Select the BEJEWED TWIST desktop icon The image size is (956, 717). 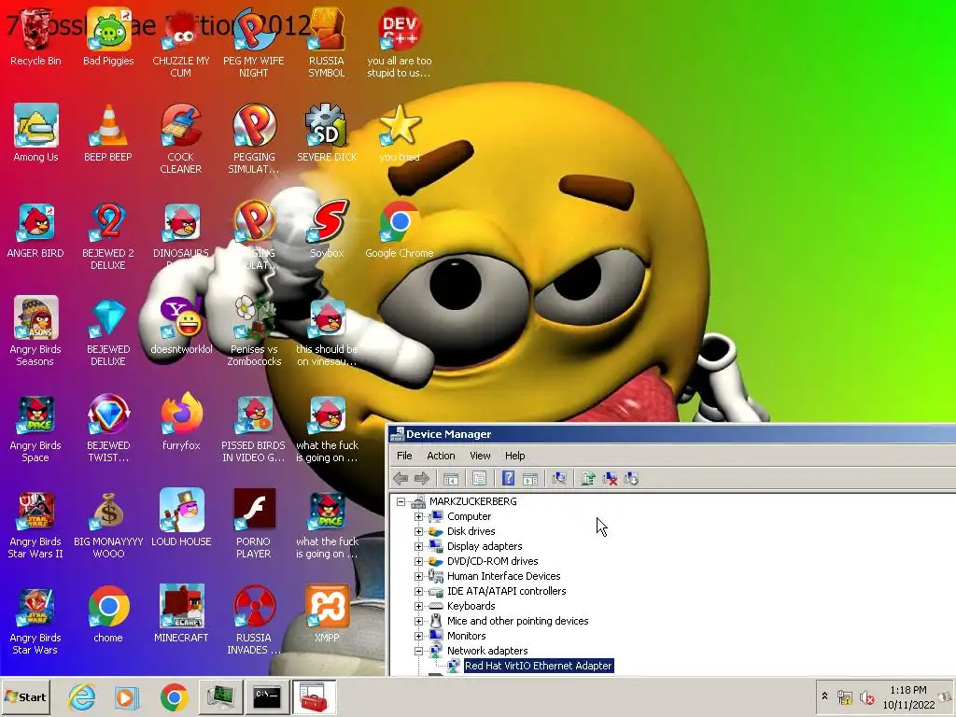(x=108, y=428)
